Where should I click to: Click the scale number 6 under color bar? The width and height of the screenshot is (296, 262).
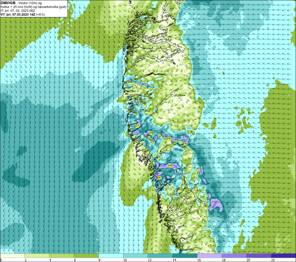(x=75, y=260)
